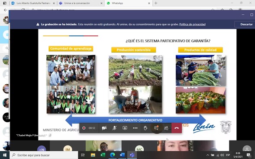Open the clock showing 8:38 5/4/2021
Image resolution: width=255 pixels, height=159 pixels.
(x=238, y=155)
